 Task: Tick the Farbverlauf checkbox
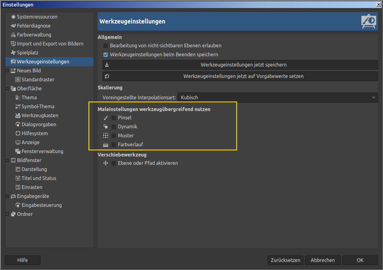pyautogui.click(x=114, y=144)
